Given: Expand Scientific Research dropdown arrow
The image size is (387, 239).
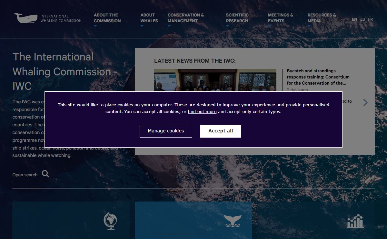Looking at the screenshot, I should pos(227,26).
